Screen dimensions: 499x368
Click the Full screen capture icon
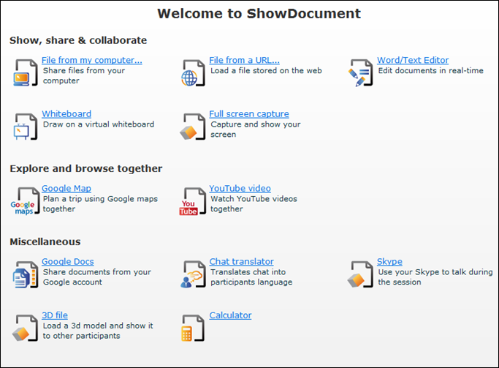coord(192,127)
